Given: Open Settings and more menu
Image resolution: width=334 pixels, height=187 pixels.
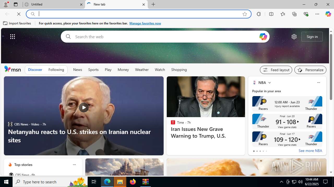Looking at the screenshot, I should pos(317,14).
